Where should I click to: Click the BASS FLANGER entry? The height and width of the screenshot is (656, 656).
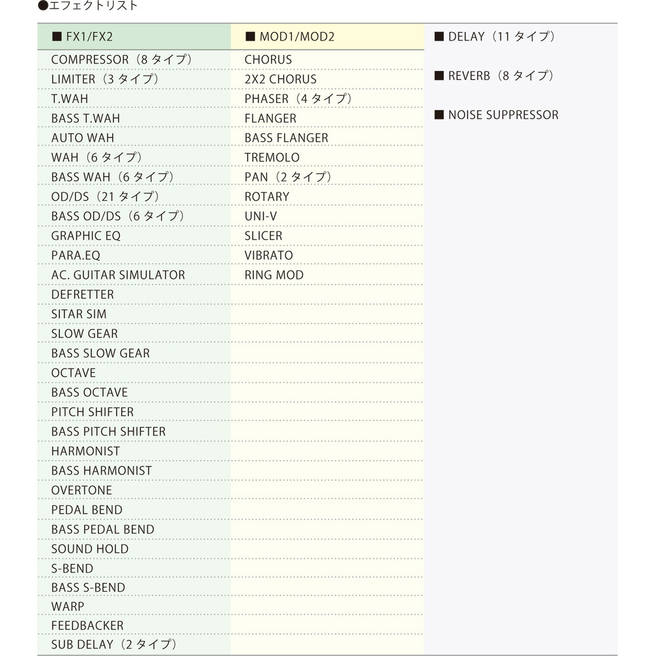(x=286, y=138)
